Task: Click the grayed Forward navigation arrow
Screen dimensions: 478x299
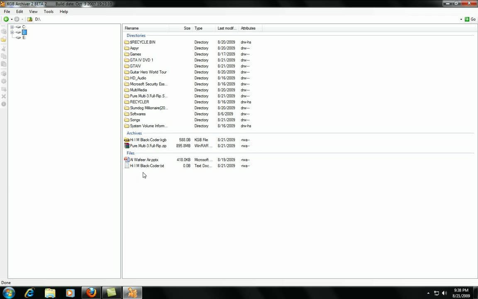Action: point(17,19)
